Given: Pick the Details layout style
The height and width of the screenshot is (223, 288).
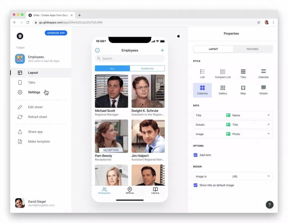Looking at the screenshot, I should 263,90.
